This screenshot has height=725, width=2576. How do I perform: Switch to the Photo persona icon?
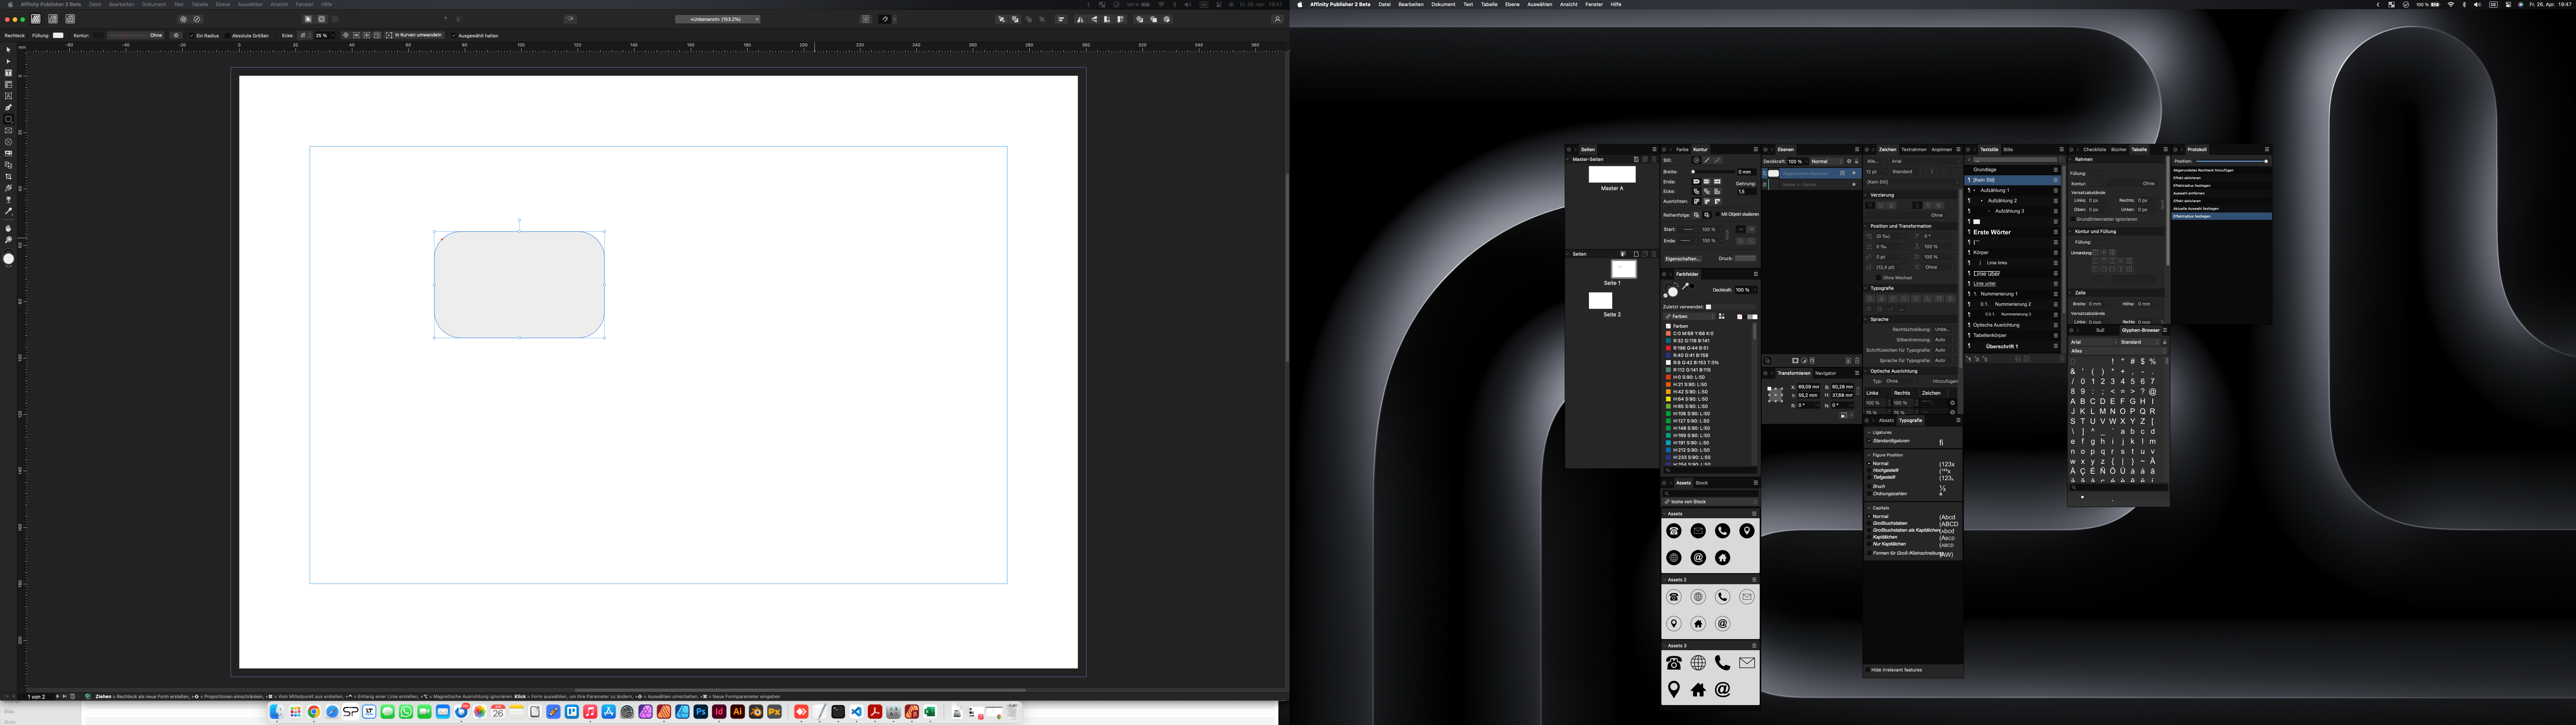tap(70, 19)
